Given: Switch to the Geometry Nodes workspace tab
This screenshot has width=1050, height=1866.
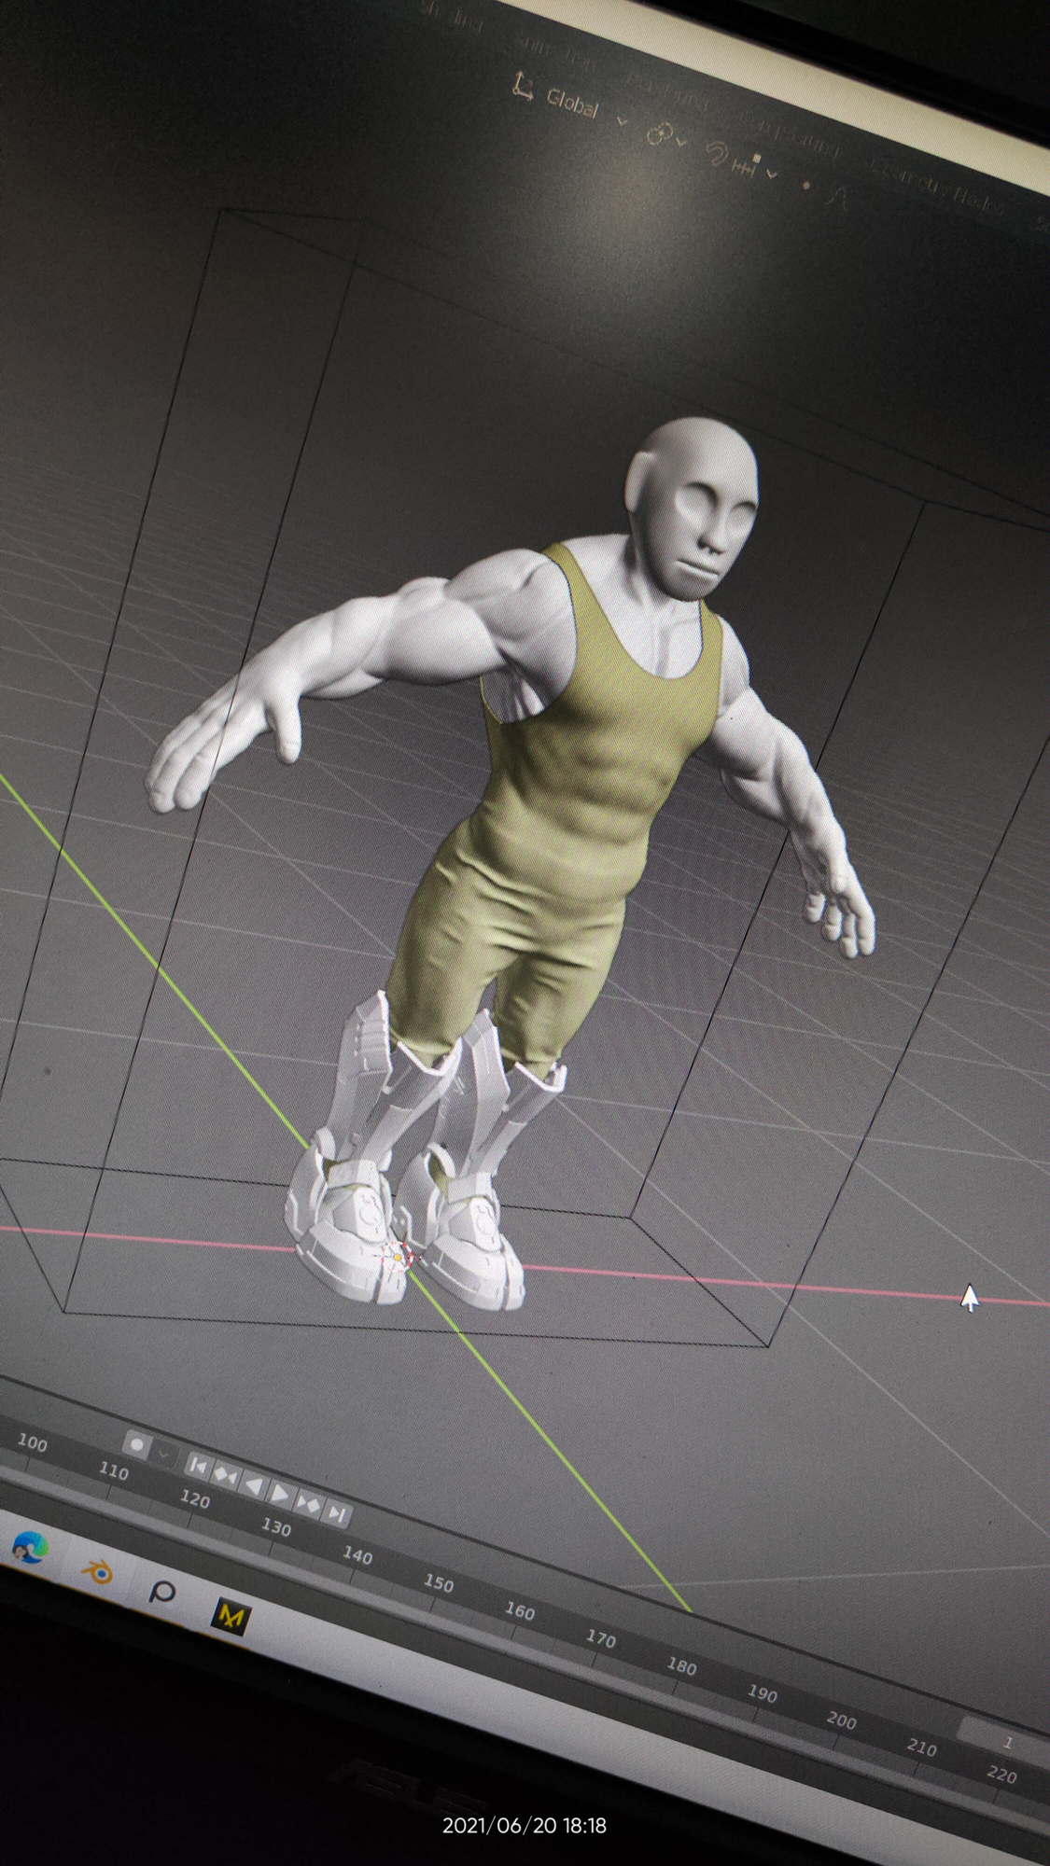Looking at the screenshot, I should [935, 187].
